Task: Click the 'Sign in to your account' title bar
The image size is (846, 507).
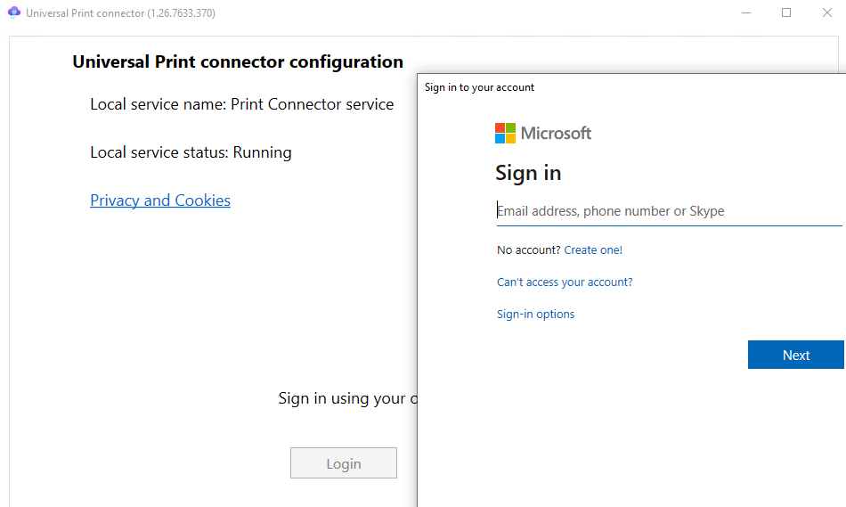Action: pos(623,87)
